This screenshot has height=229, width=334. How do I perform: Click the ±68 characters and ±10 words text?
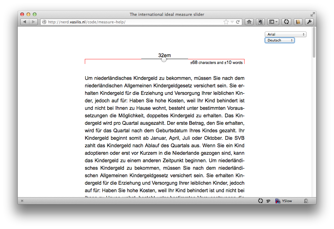pos(216,62)
